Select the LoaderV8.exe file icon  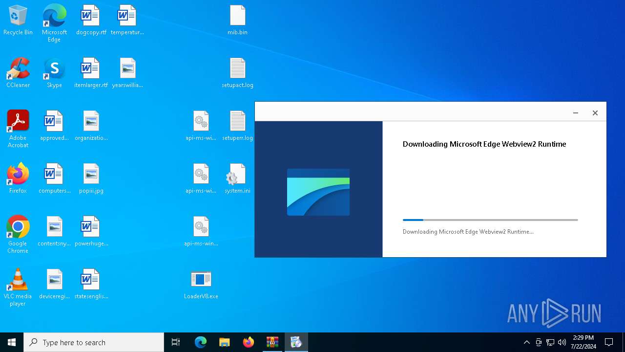pyautogui.click(x=201, y=284)
